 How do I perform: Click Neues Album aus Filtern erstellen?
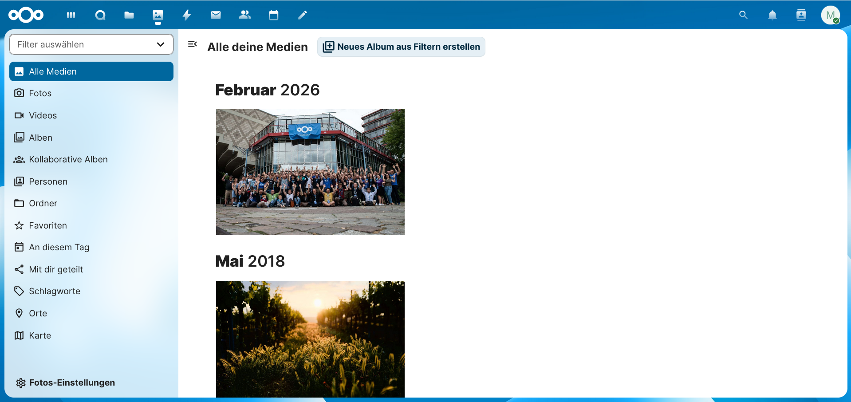pos(401,47)
